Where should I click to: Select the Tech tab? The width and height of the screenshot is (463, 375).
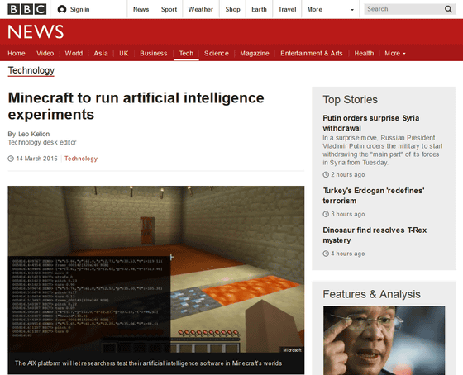(186, 54)
